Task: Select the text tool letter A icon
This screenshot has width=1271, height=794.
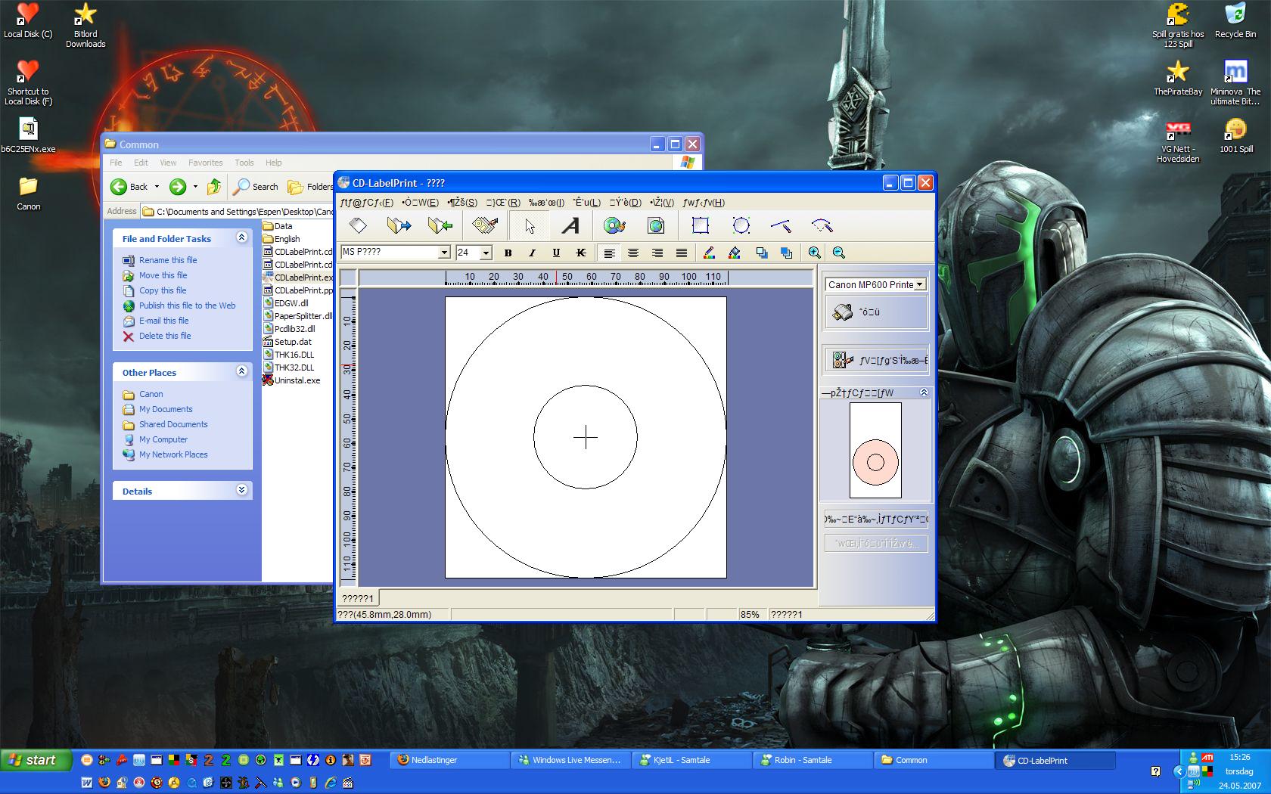Action: point(570,225)
